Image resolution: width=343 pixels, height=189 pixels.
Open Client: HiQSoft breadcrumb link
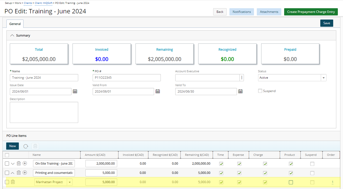pos(44,3)
